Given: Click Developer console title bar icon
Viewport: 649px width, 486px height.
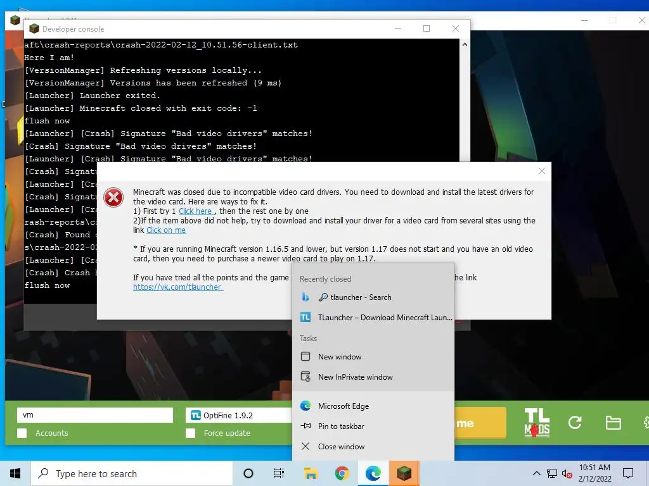Looking at the screenshot, I should pos(34,28).
